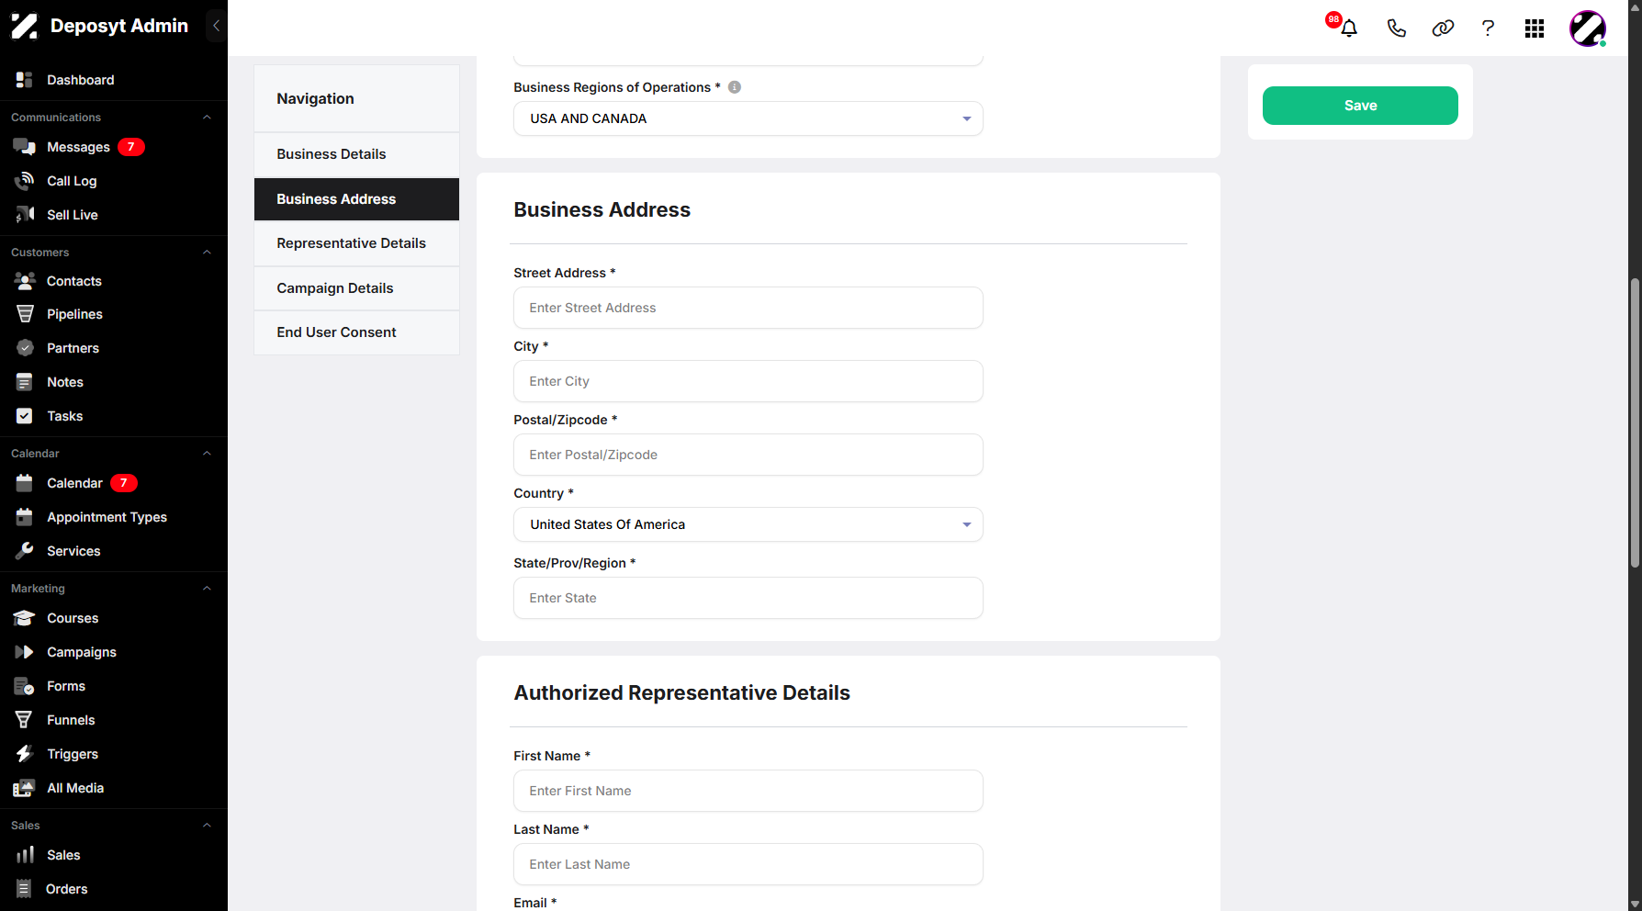Click the Orders list icon
1642x911 pixels.
pyautogui.click(x=25, y=889)
